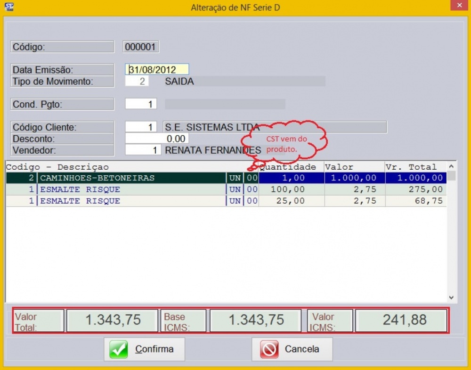Click the Valor ICMS amount 241,88
The image size is (471, 370).
coord(401,321)
